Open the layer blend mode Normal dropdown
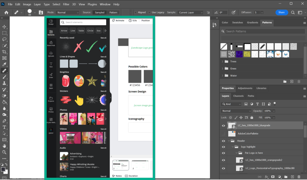 [x=236, y=111]
